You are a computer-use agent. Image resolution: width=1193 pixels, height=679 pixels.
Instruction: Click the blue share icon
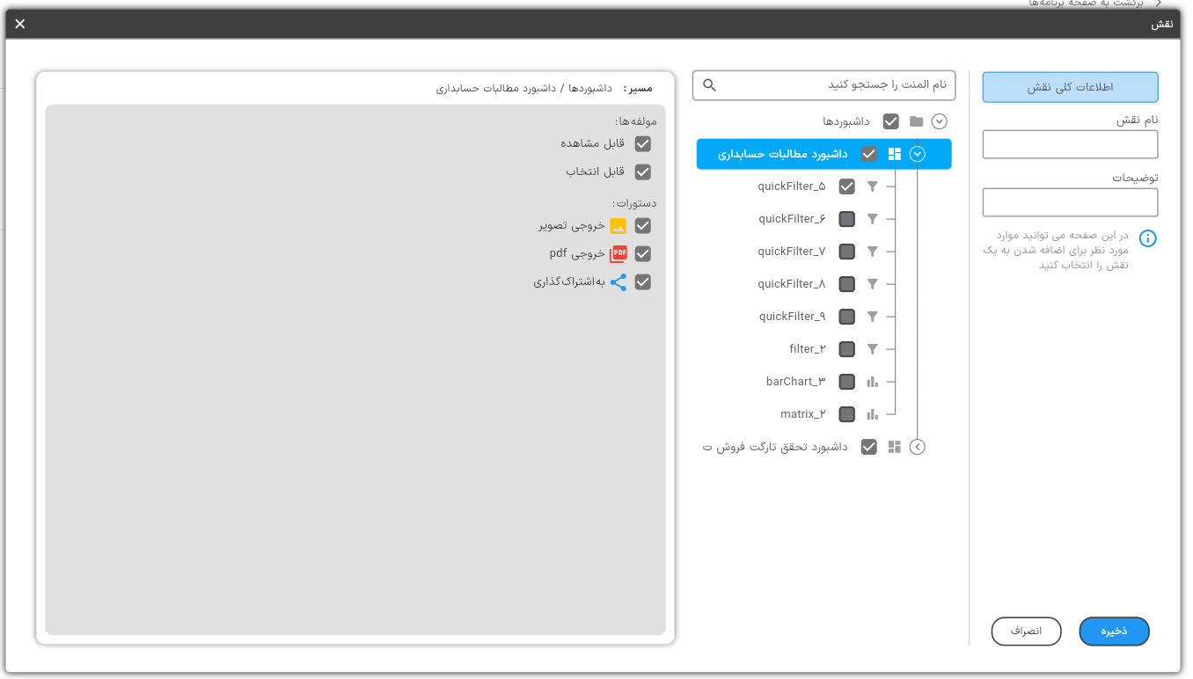coord(618,282)
